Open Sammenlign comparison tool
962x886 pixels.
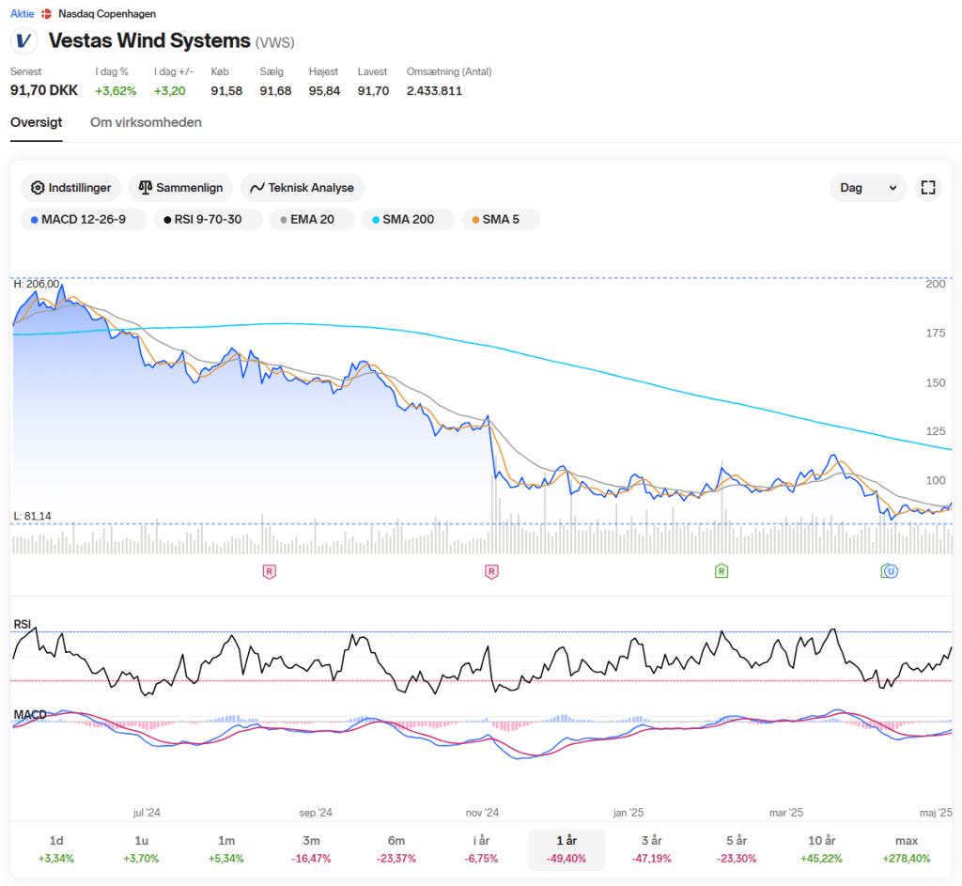coord(180,188)
